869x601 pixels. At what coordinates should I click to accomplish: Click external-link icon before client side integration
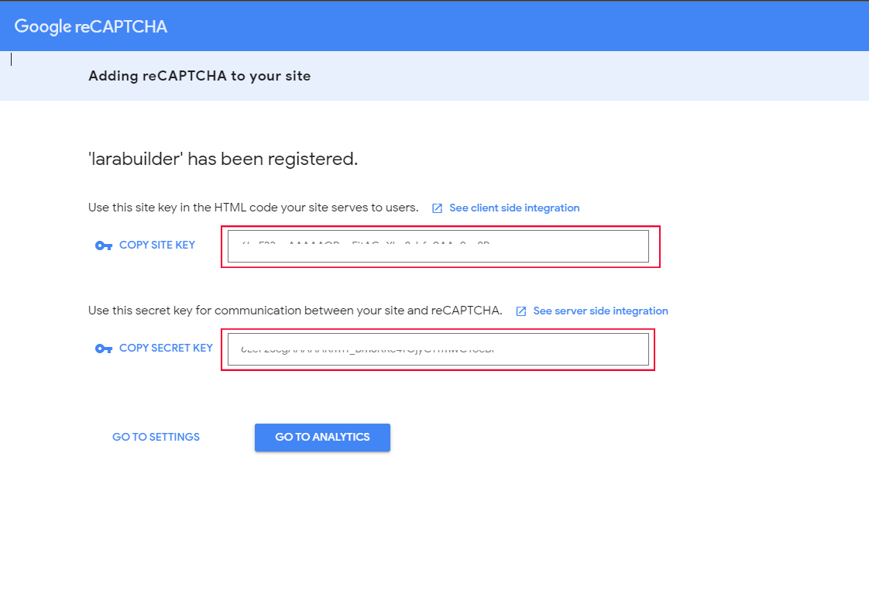pos(438,208)
